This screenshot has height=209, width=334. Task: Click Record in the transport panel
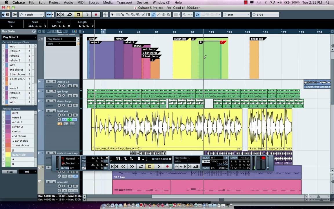pos(167,167)
